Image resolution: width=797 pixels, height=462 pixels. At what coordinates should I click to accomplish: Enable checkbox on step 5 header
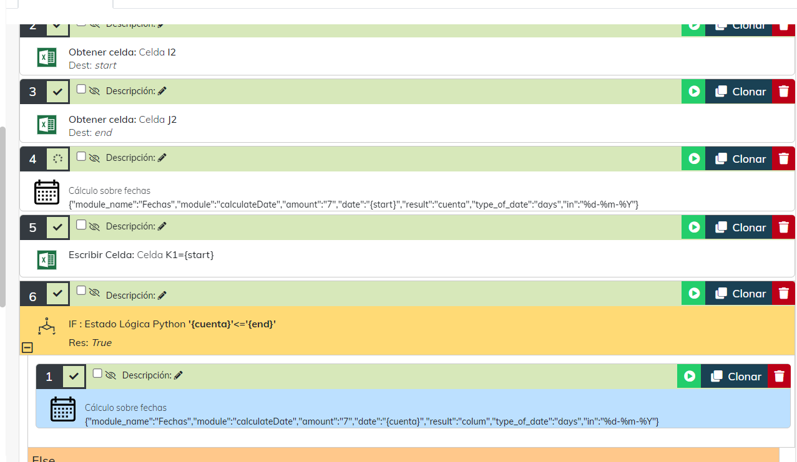click(81, 224)
